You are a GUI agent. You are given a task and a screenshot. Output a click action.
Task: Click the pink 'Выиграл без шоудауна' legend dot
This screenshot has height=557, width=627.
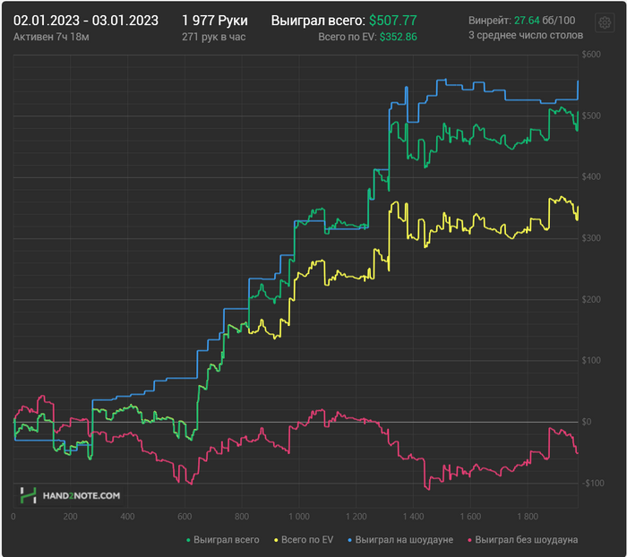[x=469, y=540]
